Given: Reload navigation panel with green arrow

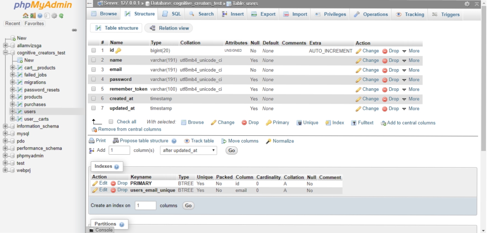Looking at the screenshot, I should (x=61, y=16).
